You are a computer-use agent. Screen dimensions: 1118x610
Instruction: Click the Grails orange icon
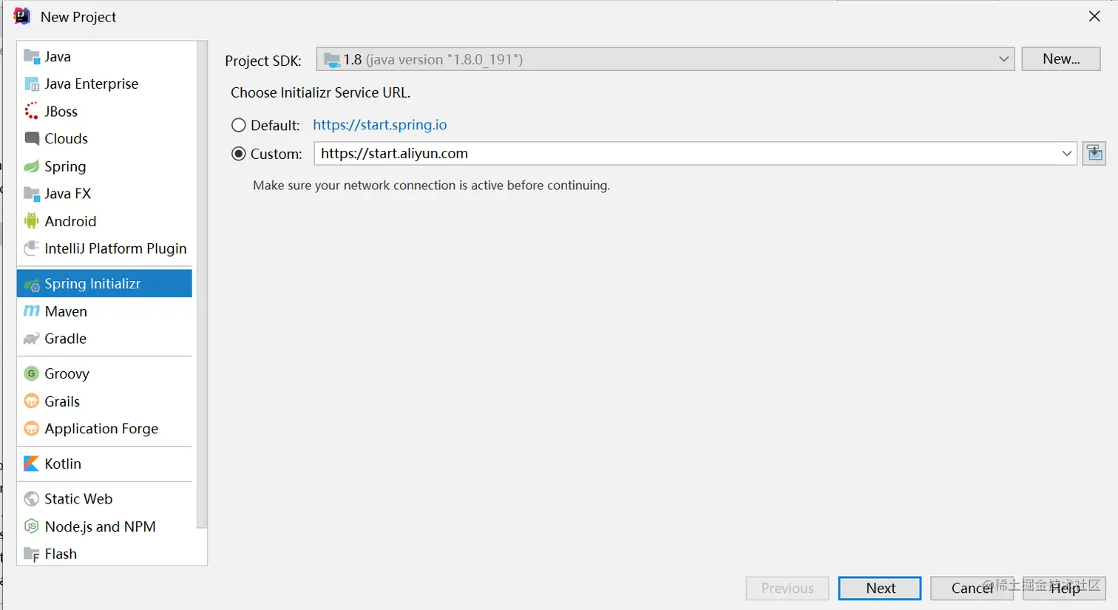(31, 401)
